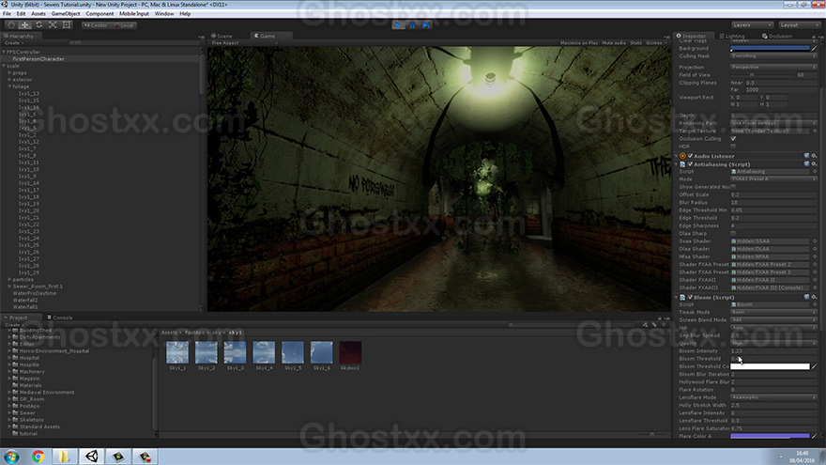Disable the Bloom script checkbox
826x465 pixels.
coord(690,298)
